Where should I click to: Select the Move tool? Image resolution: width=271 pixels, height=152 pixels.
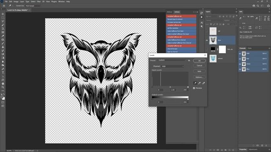(x=3, y=14)
